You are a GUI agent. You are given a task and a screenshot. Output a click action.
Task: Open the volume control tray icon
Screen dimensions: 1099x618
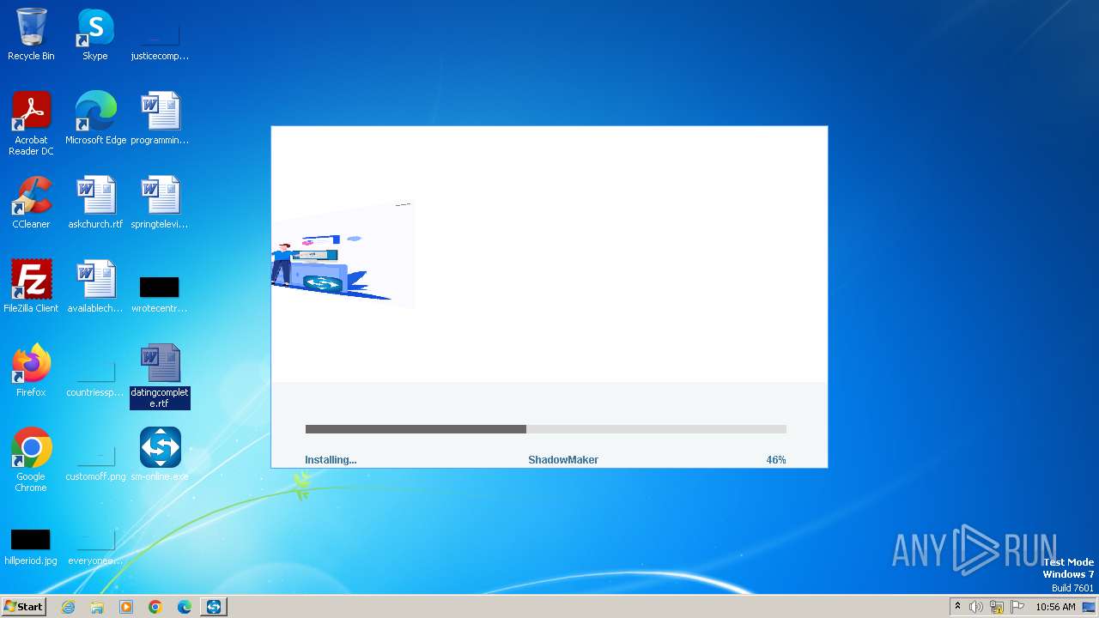click(x=976, y=607)
